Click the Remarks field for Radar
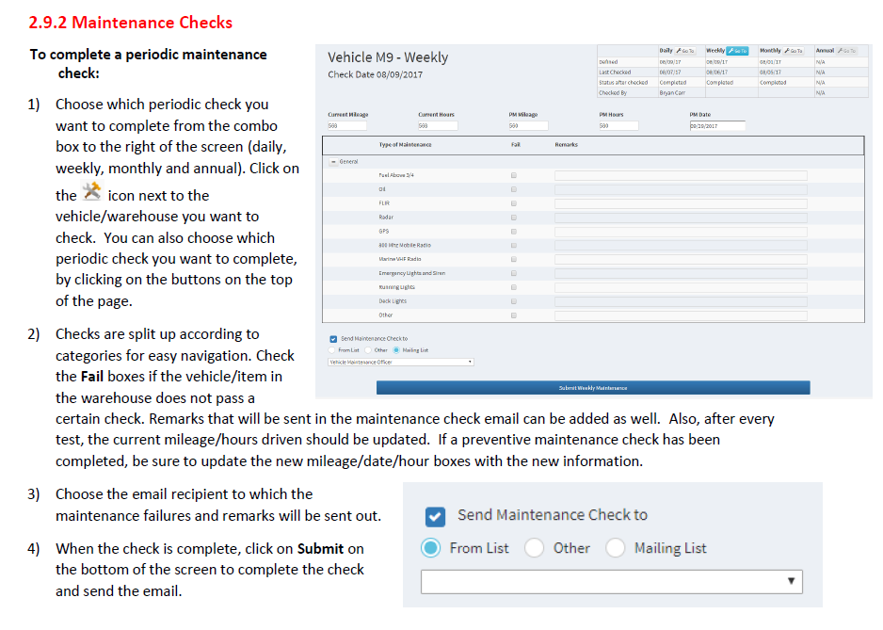 coord(681,218)
